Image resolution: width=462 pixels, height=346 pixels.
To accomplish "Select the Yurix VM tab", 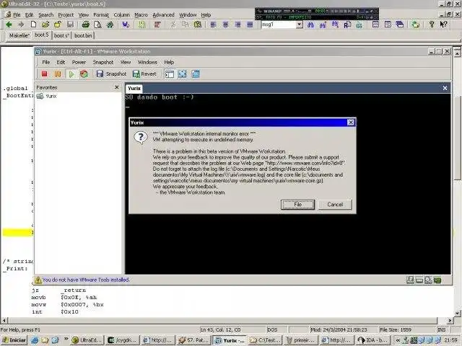I will [134, 88].
